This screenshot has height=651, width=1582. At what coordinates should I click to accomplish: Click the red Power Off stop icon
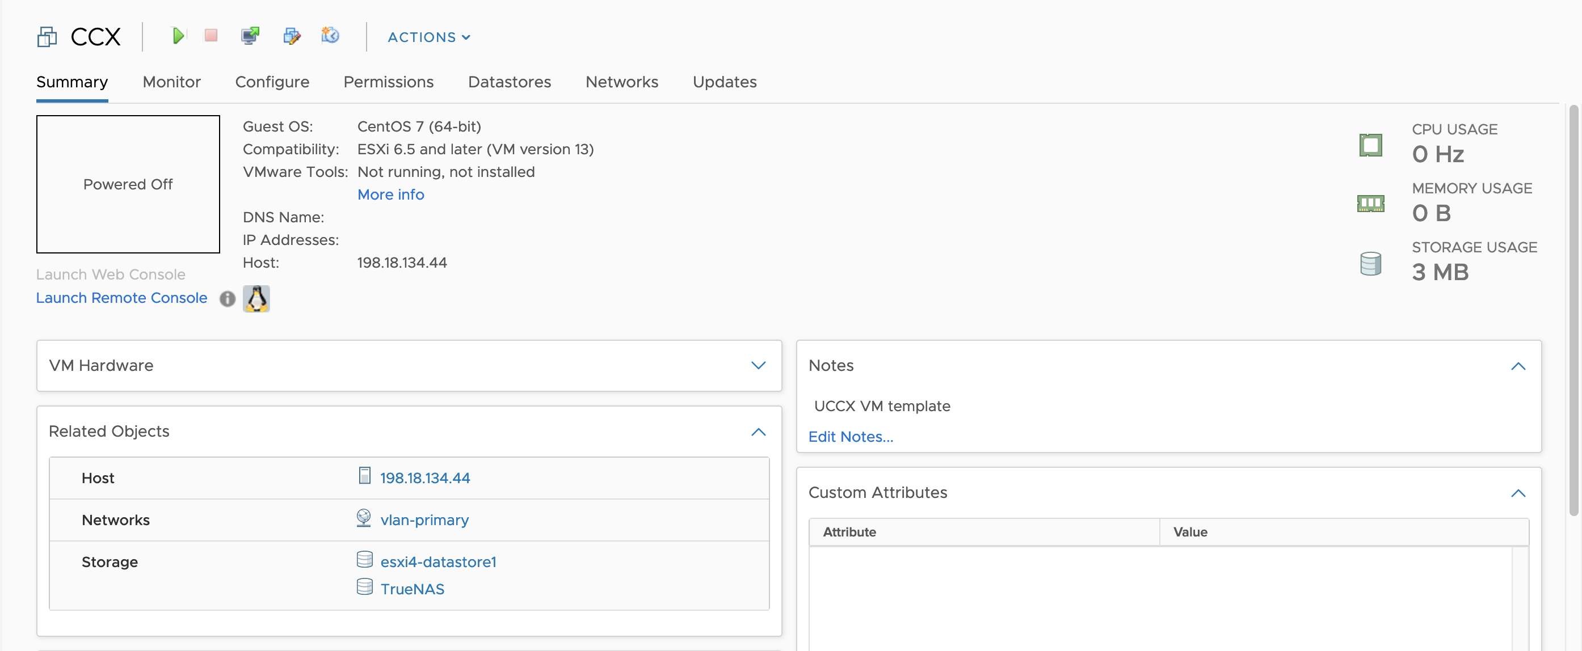click(x=211, y=36)
